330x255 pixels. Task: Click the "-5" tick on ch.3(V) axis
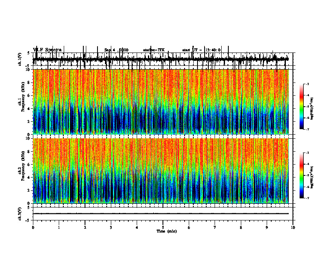28,220
